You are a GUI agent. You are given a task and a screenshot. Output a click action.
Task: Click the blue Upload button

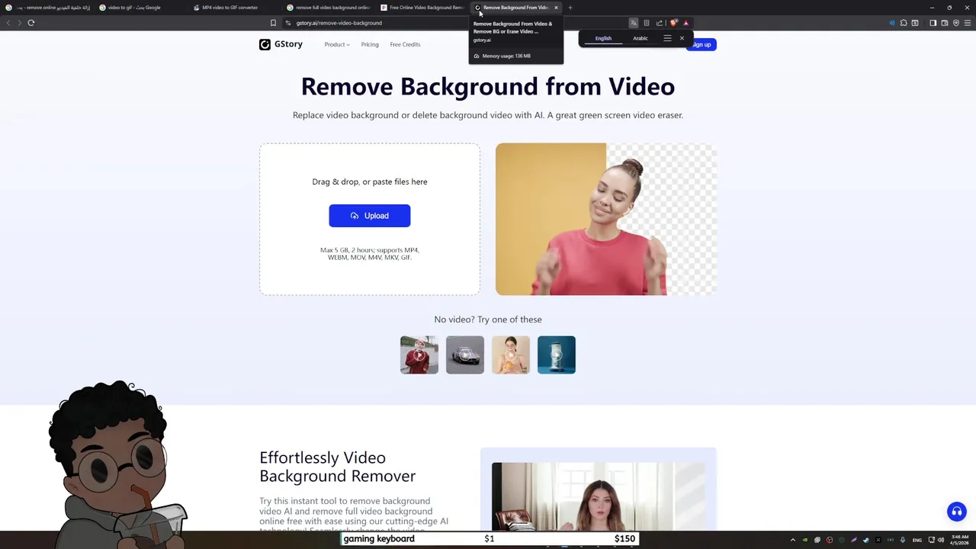(x=370, y=216)
